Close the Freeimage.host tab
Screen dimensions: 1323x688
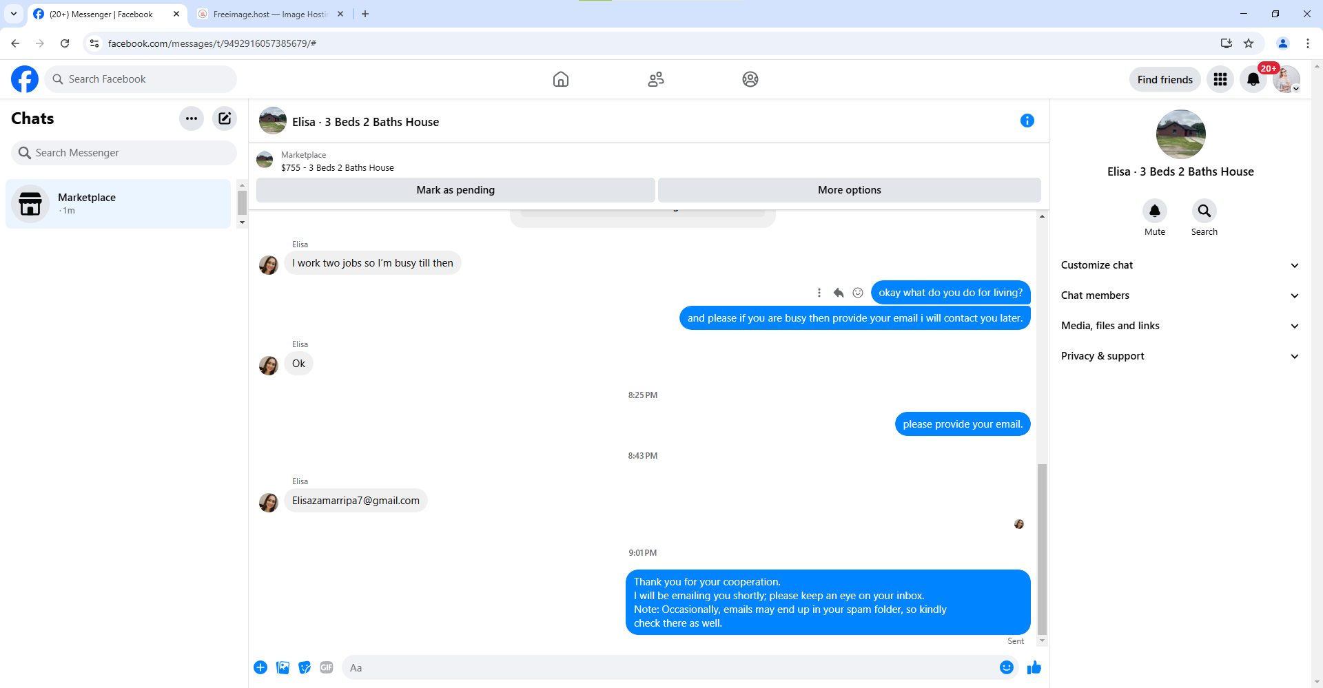click(x=340, y=14)
